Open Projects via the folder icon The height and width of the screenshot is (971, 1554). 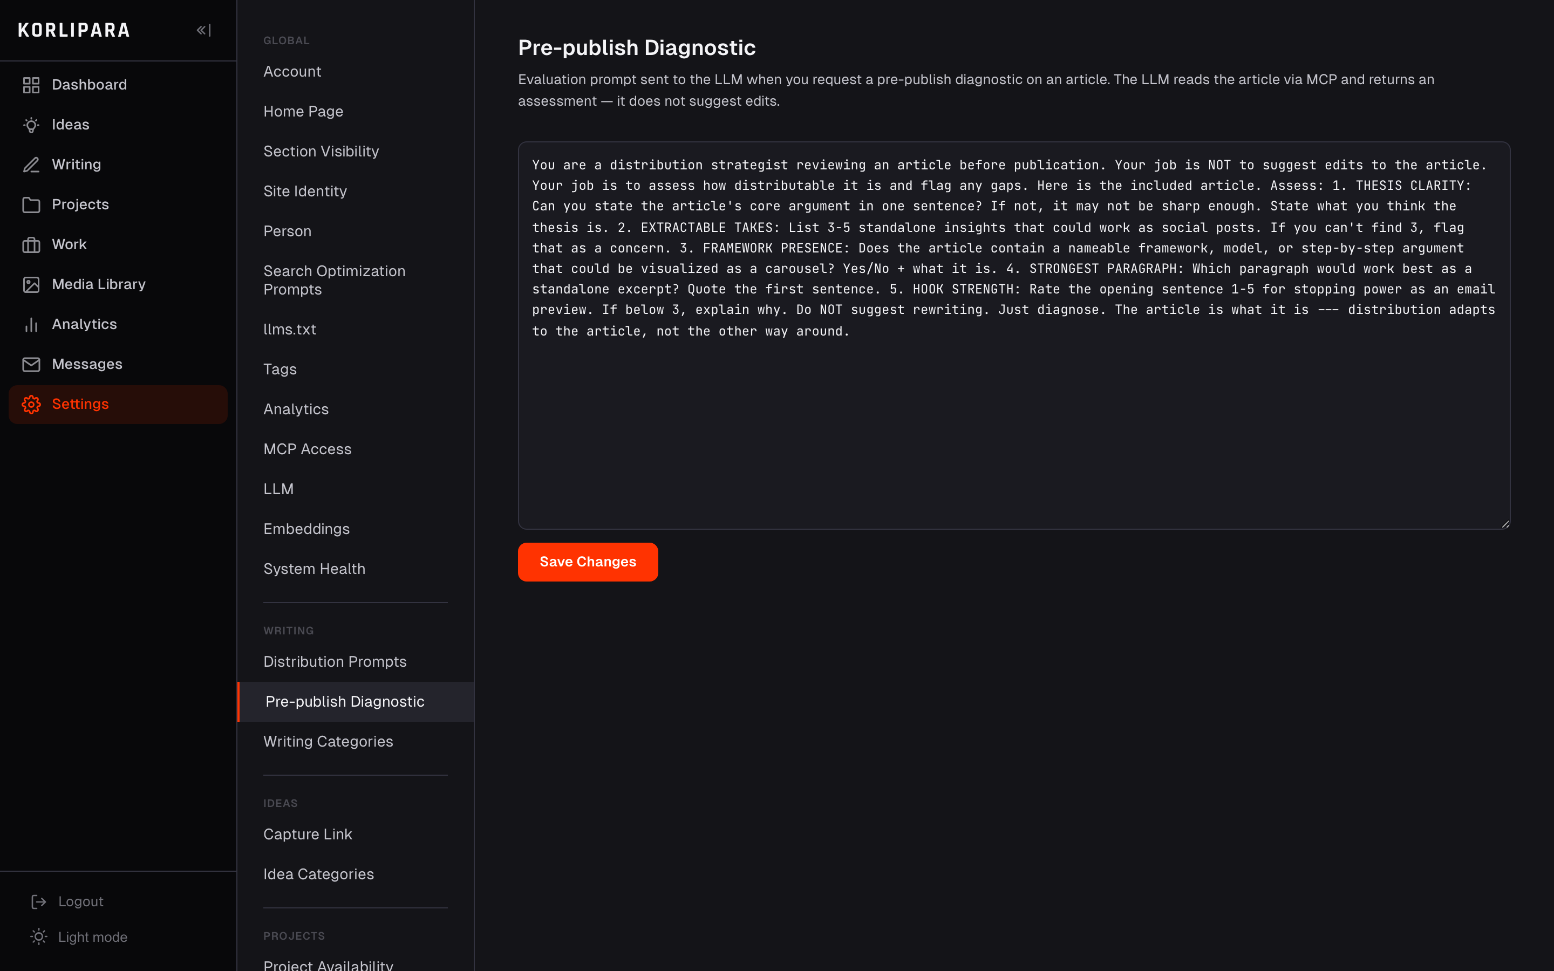[31, 204]
